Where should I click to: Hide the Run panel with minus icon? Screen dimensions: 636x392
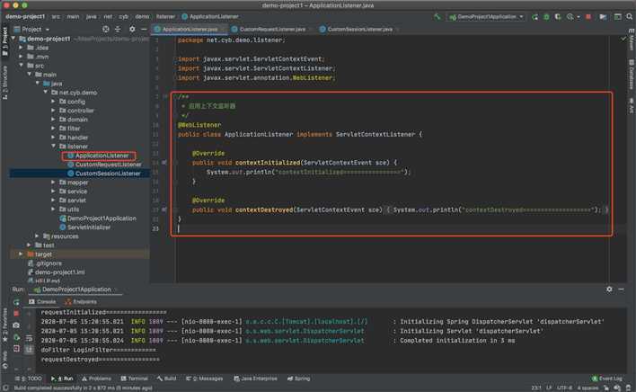coord(621,290)
